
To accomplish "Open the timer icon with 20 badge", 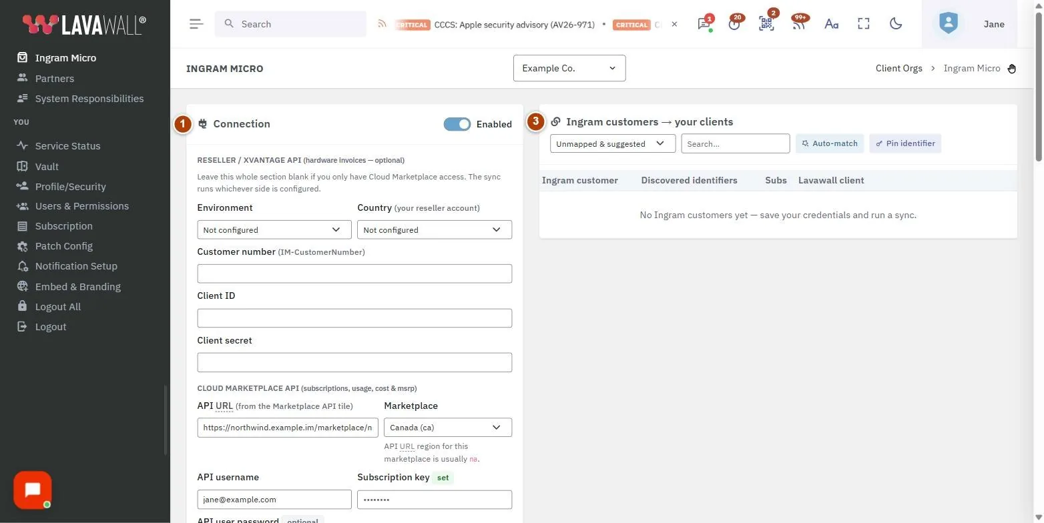I will (x=735, y=24).
